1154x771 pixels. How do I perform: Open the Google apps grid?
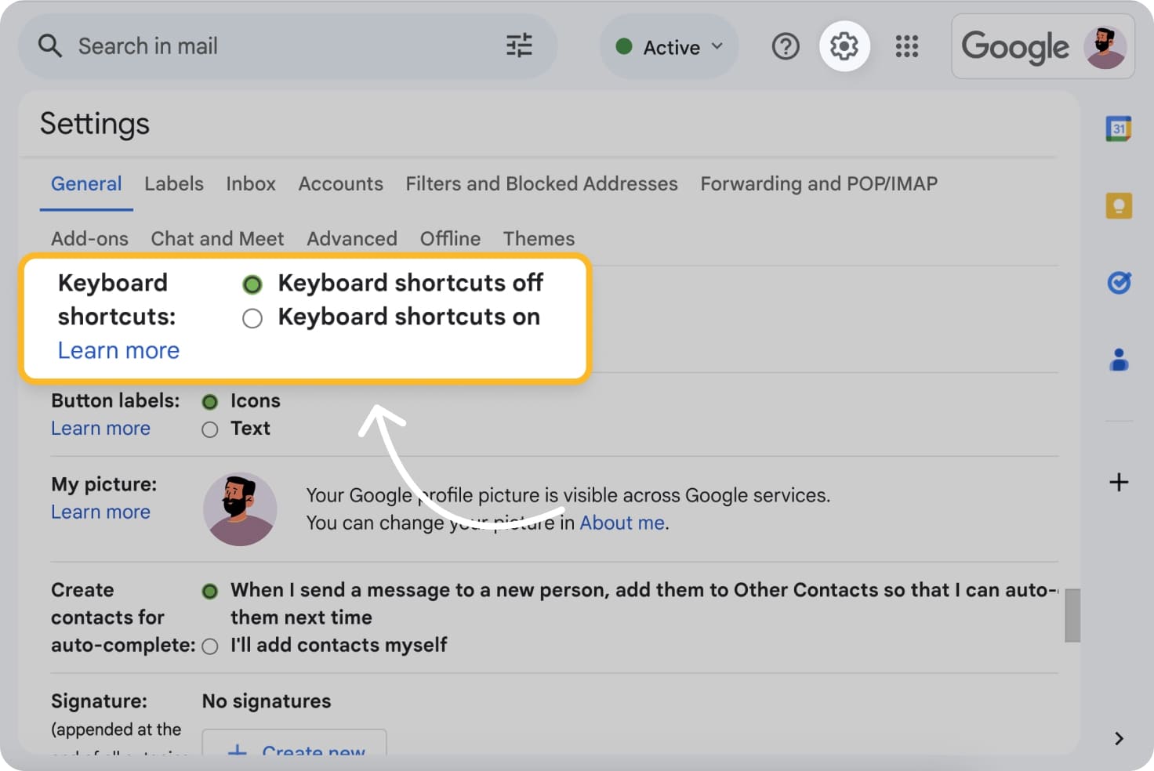pyautogui.click(x=907, y=46)
